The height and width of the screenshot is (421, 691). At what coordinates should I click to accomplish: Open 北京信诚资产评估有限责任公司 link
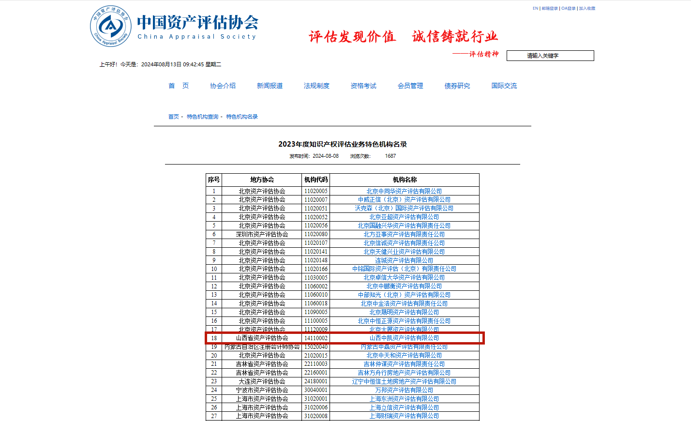(404, 243)
